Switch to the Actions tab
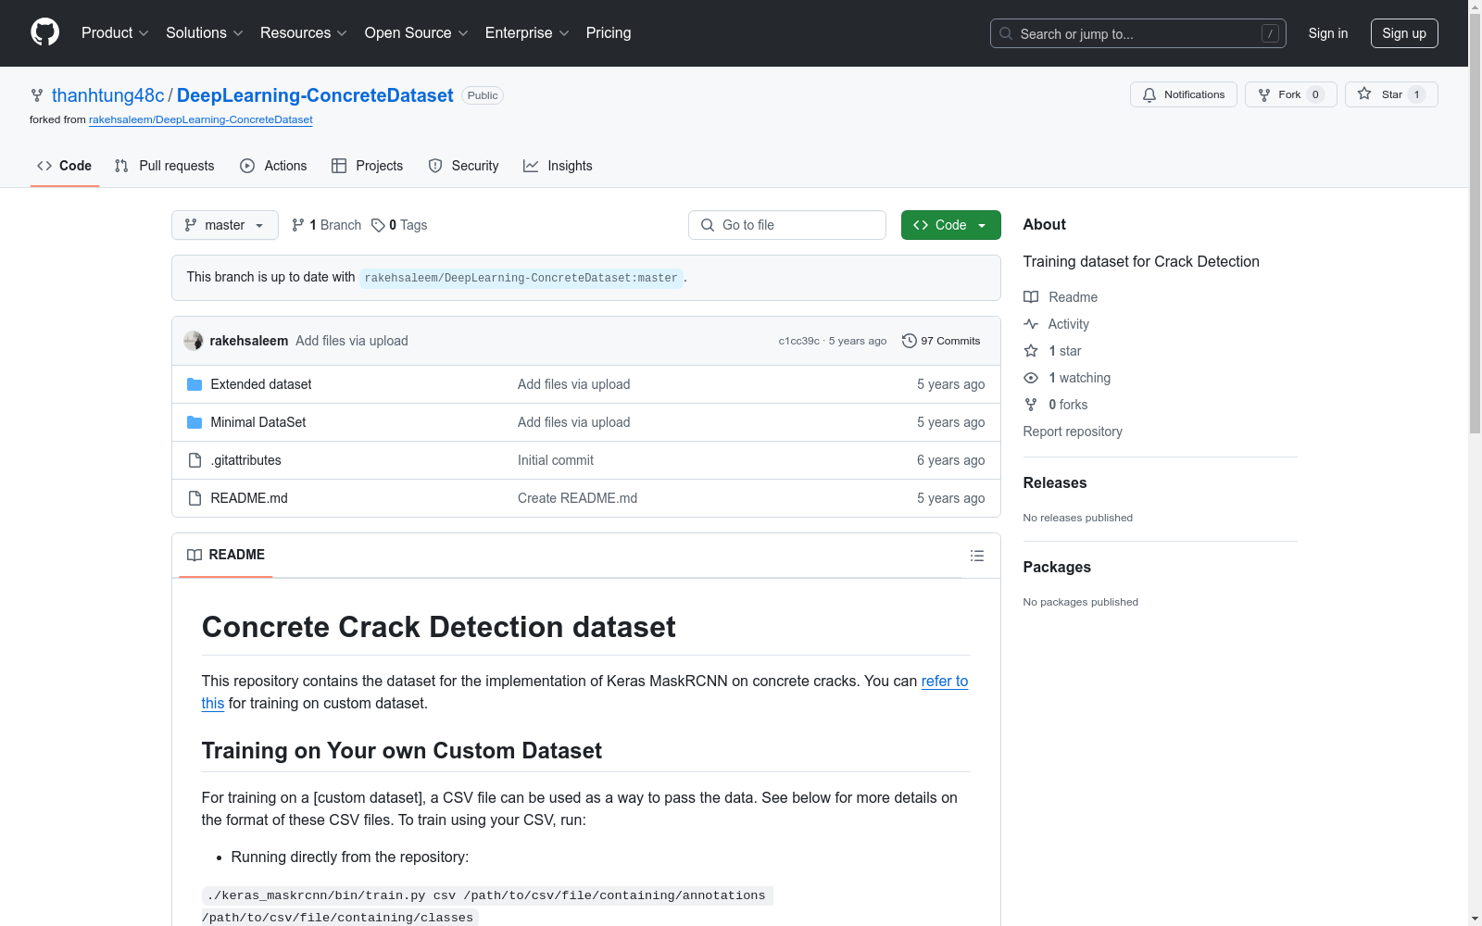 [273, 166]
